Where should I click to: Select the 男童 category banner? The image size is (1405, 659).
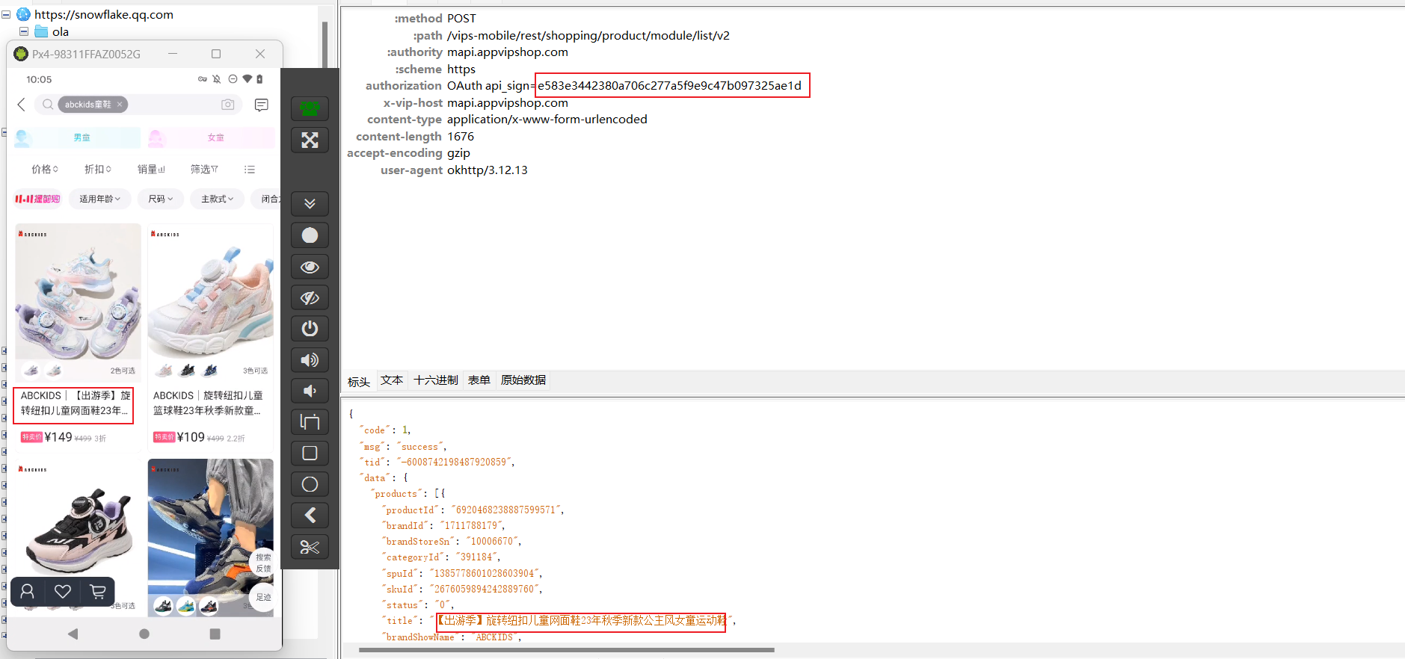pyautogui.click(x=77, y=137)
